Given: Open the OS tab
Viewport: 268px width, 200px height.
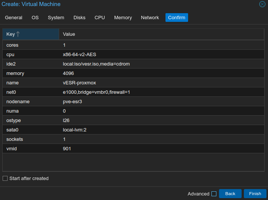Looking at the screenshot, I should [x=35, y=18].
